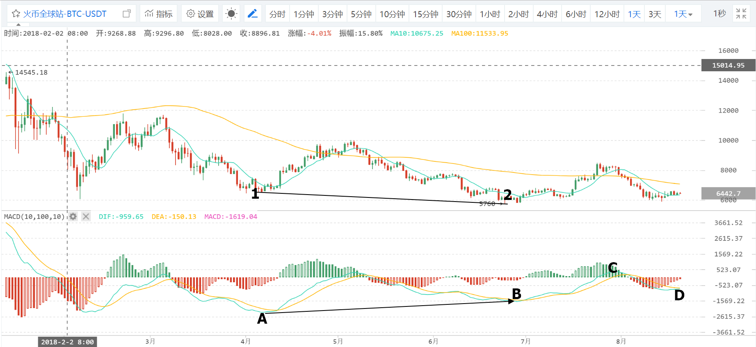Remove the MACD indicator with X
The image size is (756, 347).
click(x=86, y=216)
